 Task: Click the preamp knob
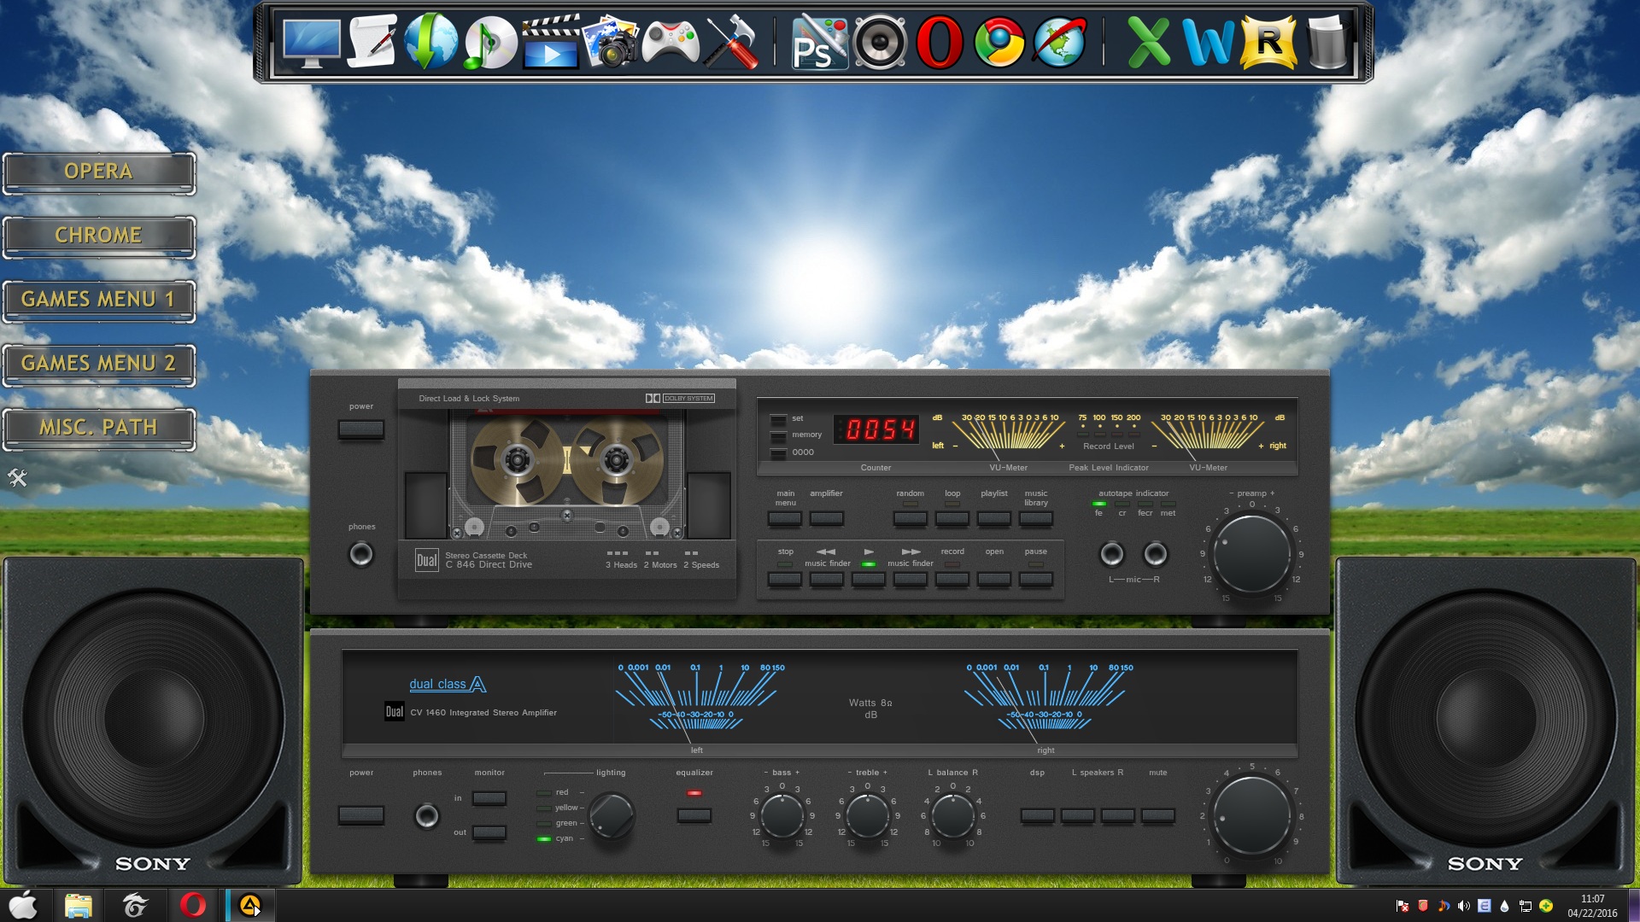pos(1251,553)
